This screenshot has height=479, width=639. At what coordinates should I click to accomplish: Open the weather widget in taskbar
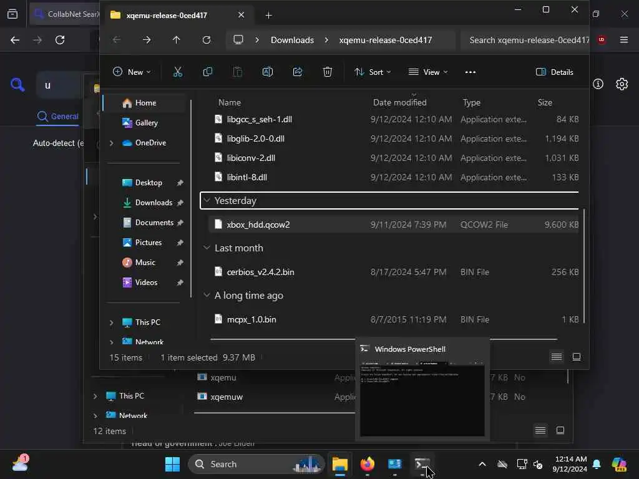tap(21, 463)
